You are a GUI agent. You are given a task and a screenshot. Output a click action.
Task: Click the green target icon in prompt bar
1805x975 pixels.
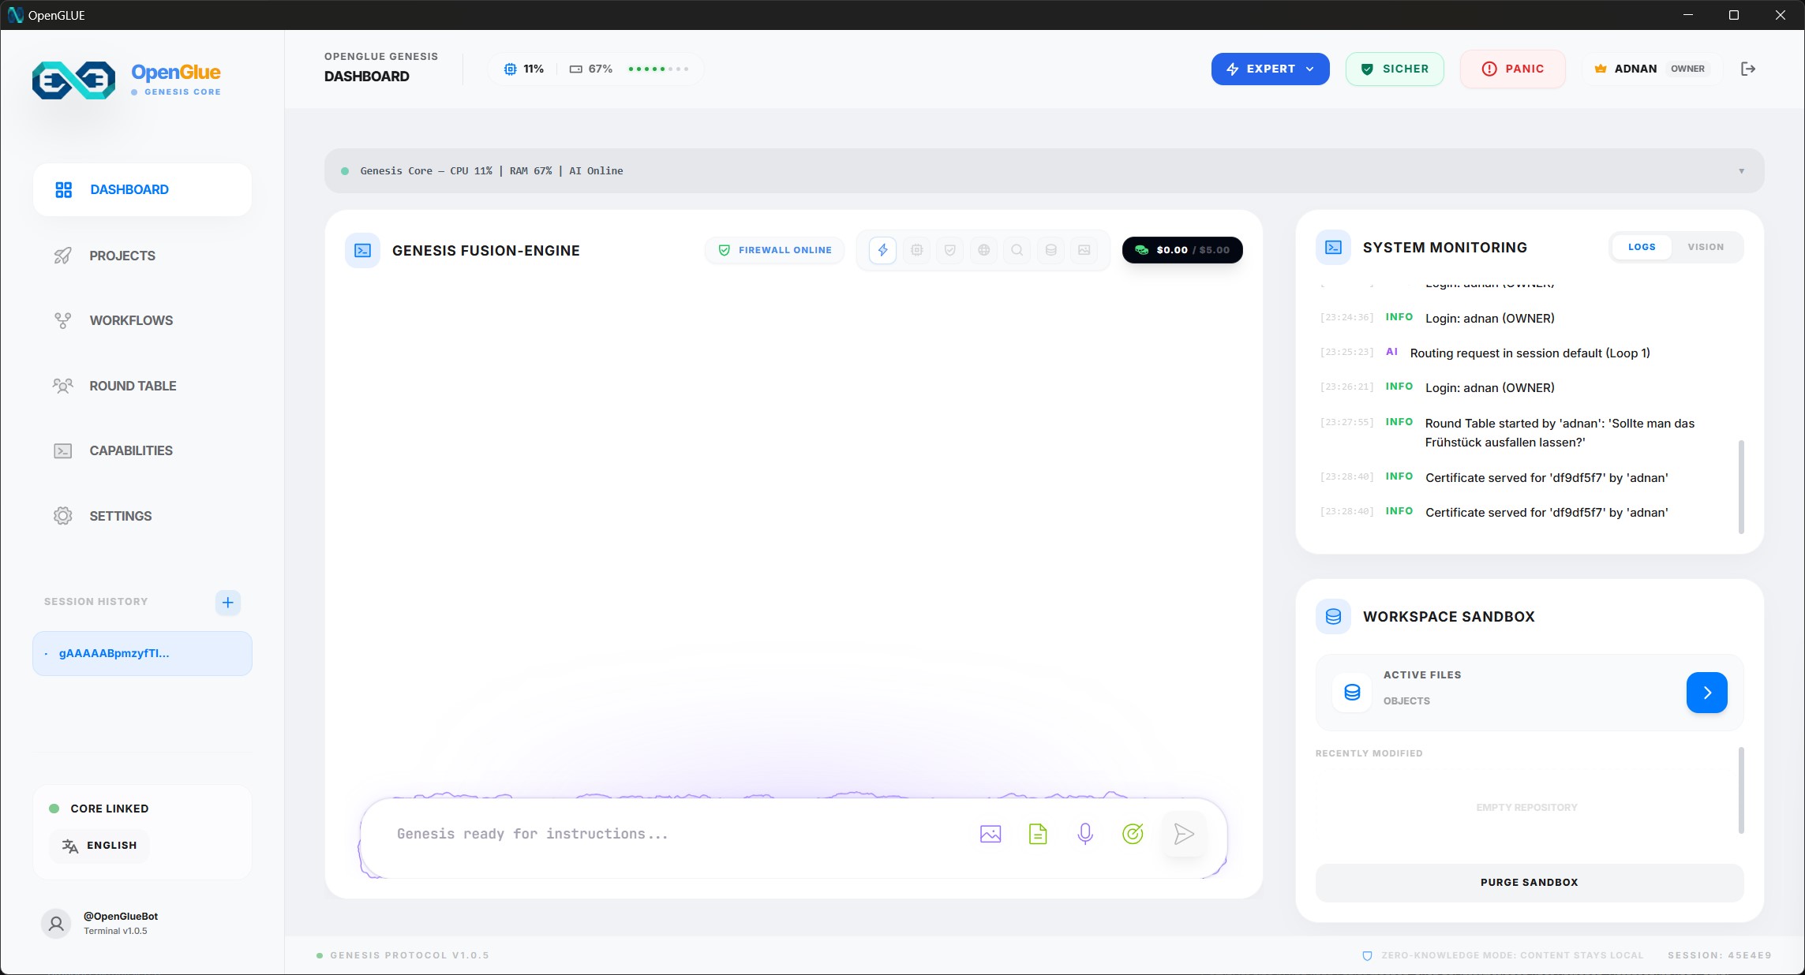coord(1133,834)
